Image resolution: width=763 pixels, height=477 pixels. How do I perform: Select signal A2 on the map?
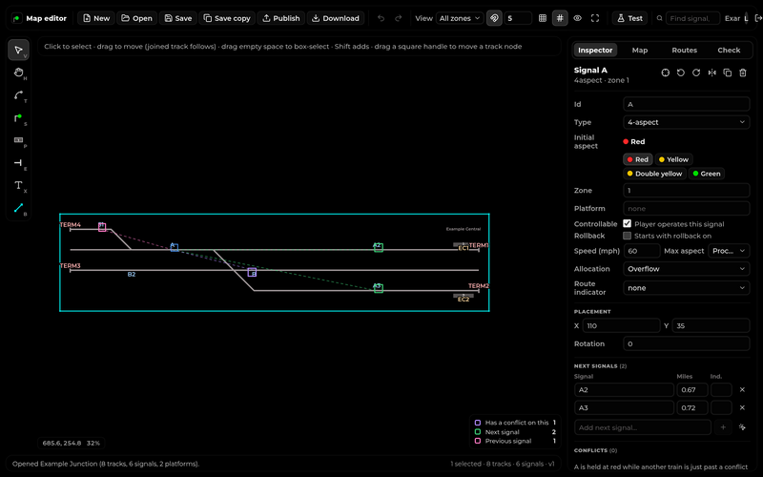(x=378, y=247)
